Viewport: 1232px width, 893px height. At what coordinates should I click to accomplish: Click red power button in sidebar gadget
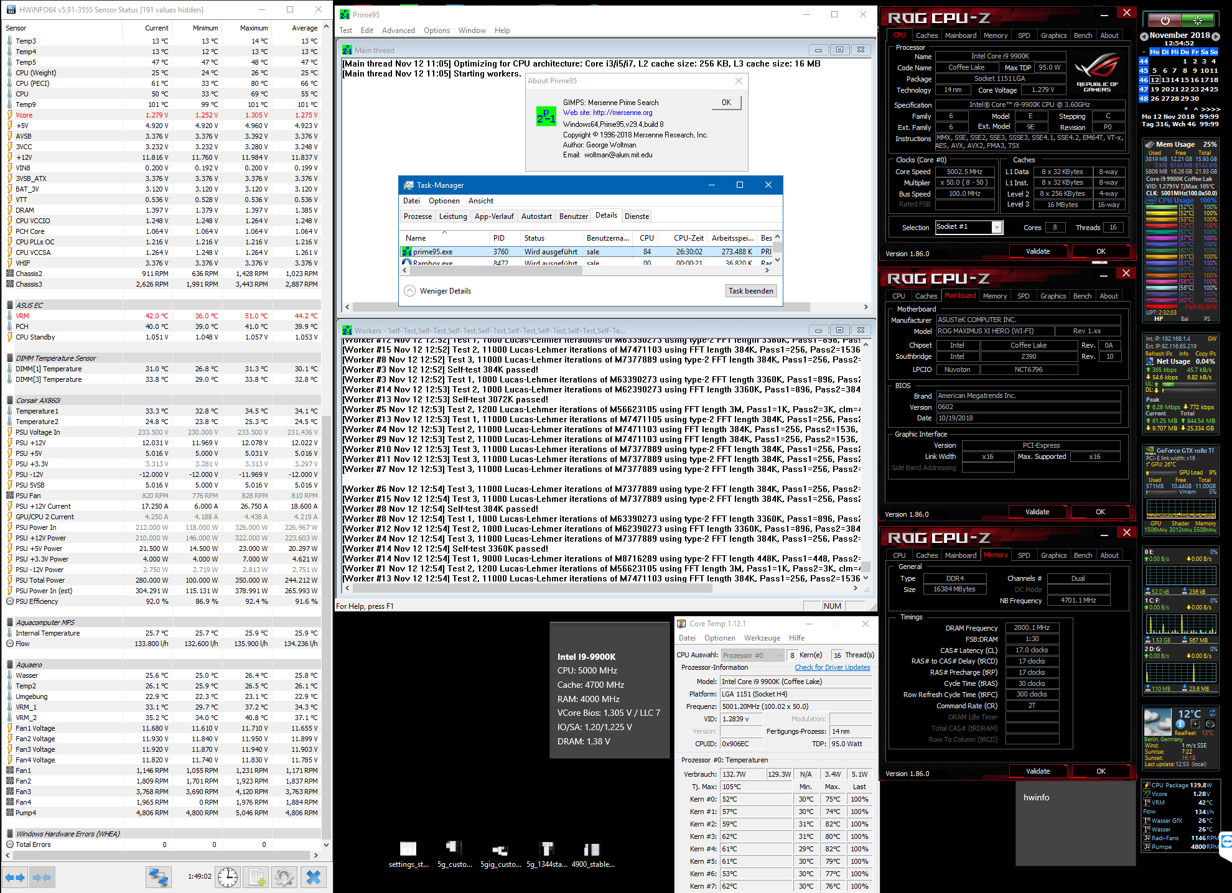pyautogui.click(x=1164, y=21)
